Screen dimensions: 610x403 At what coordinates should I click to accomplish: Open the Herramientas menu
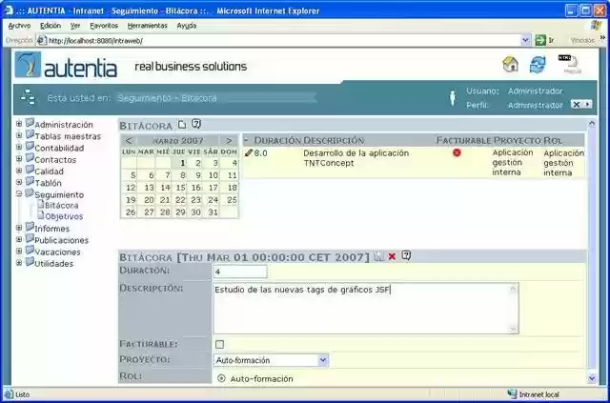pos(147,26)
